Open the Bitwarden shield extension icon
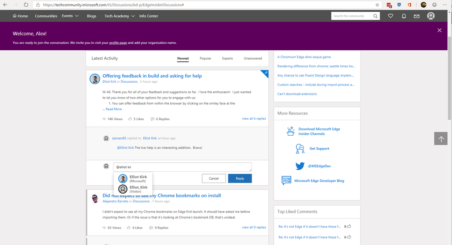The width and height of the screenshot is (452, 245). pos(399,5)
